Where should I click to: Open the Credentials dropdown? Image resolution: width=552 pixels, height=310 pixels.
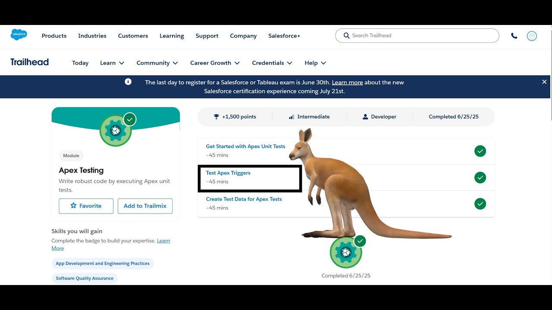(272, 63)
